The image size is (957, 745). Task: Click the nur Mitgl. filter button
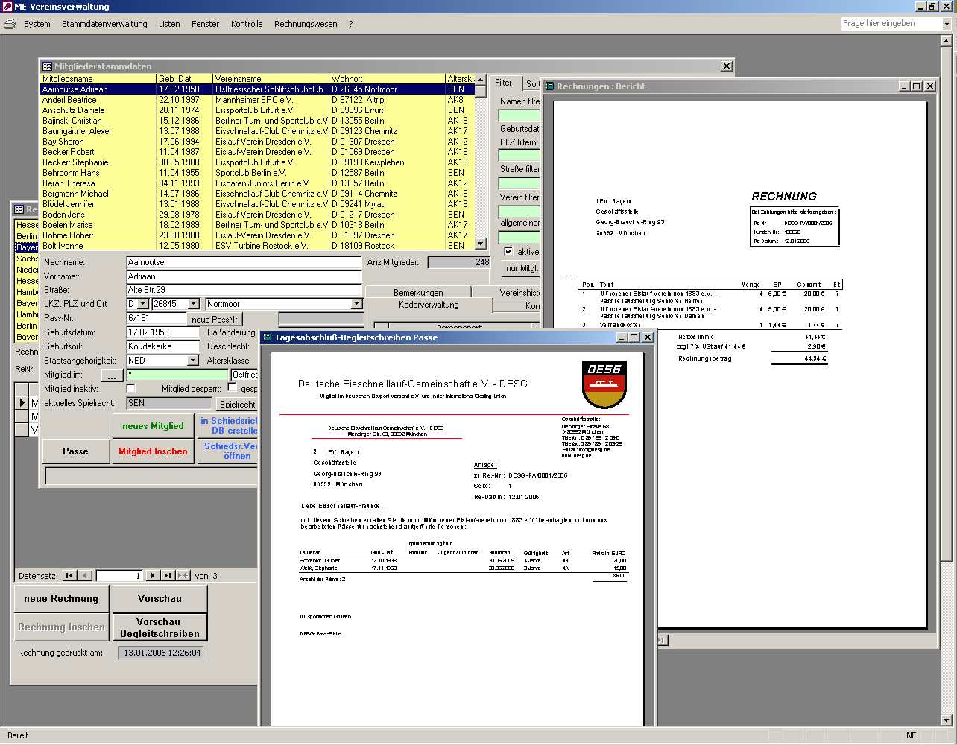(x=521, y=268)
